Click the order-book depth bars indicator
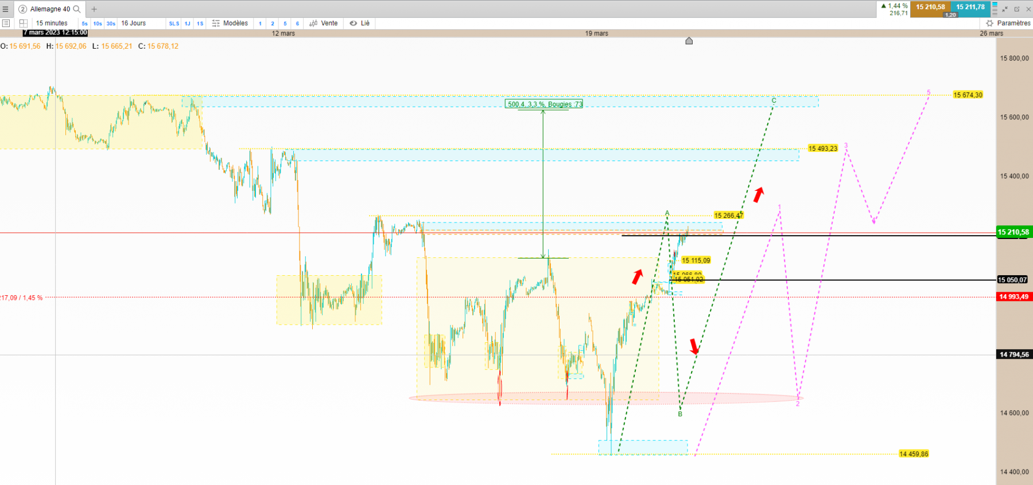1033x485 pixels. pos(995,9)
